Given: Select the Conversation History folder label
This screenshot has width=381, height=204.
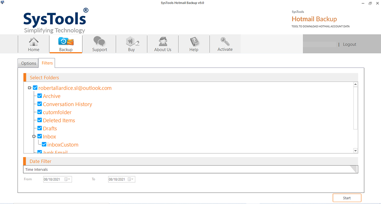Looking at the screenshot, I should [x=68, y=104].
